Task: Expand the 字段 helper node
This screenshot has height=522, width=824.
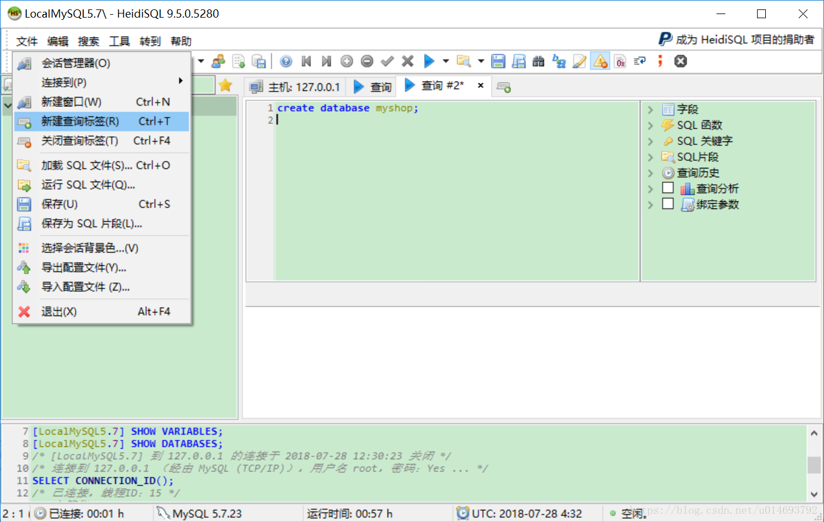Action: click(650, 110)
